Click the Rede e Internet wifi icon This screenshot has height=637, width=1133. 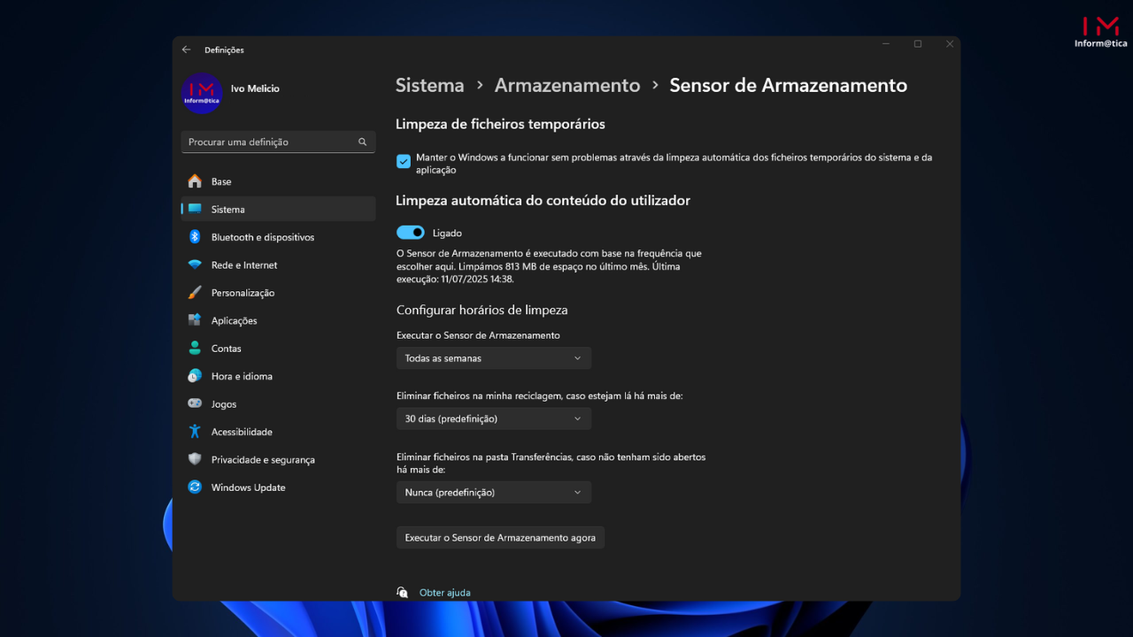coord(195,265)
